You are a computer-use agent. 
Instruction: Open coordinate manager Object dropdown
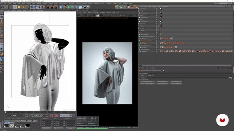47,128
